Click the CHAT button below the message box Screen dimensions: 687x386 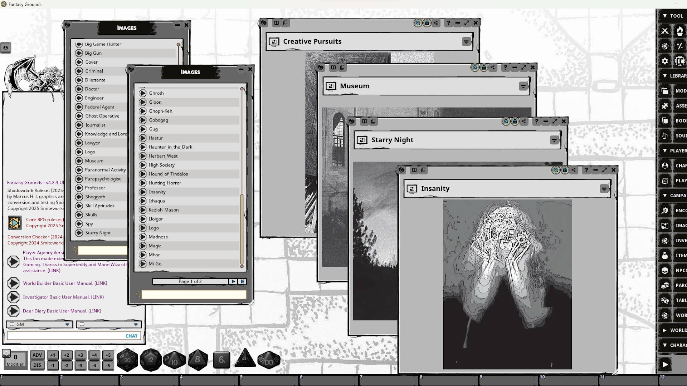point(131,336)
